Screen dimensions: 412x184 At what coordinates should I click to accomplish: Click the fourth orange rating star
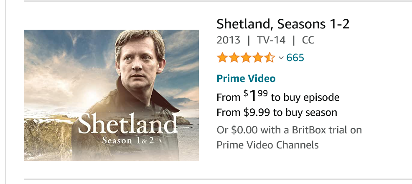(x=258, y=58)
